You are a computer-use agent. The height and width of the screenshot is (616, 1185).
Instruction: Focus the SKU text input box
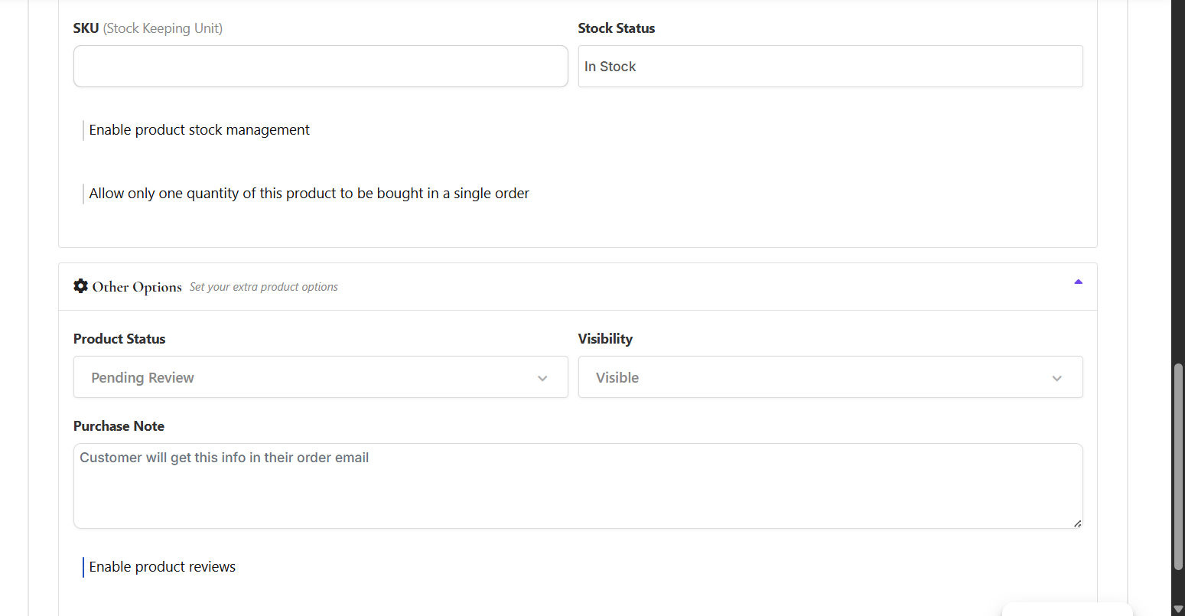pyautogui.click(x=321, y=67)
